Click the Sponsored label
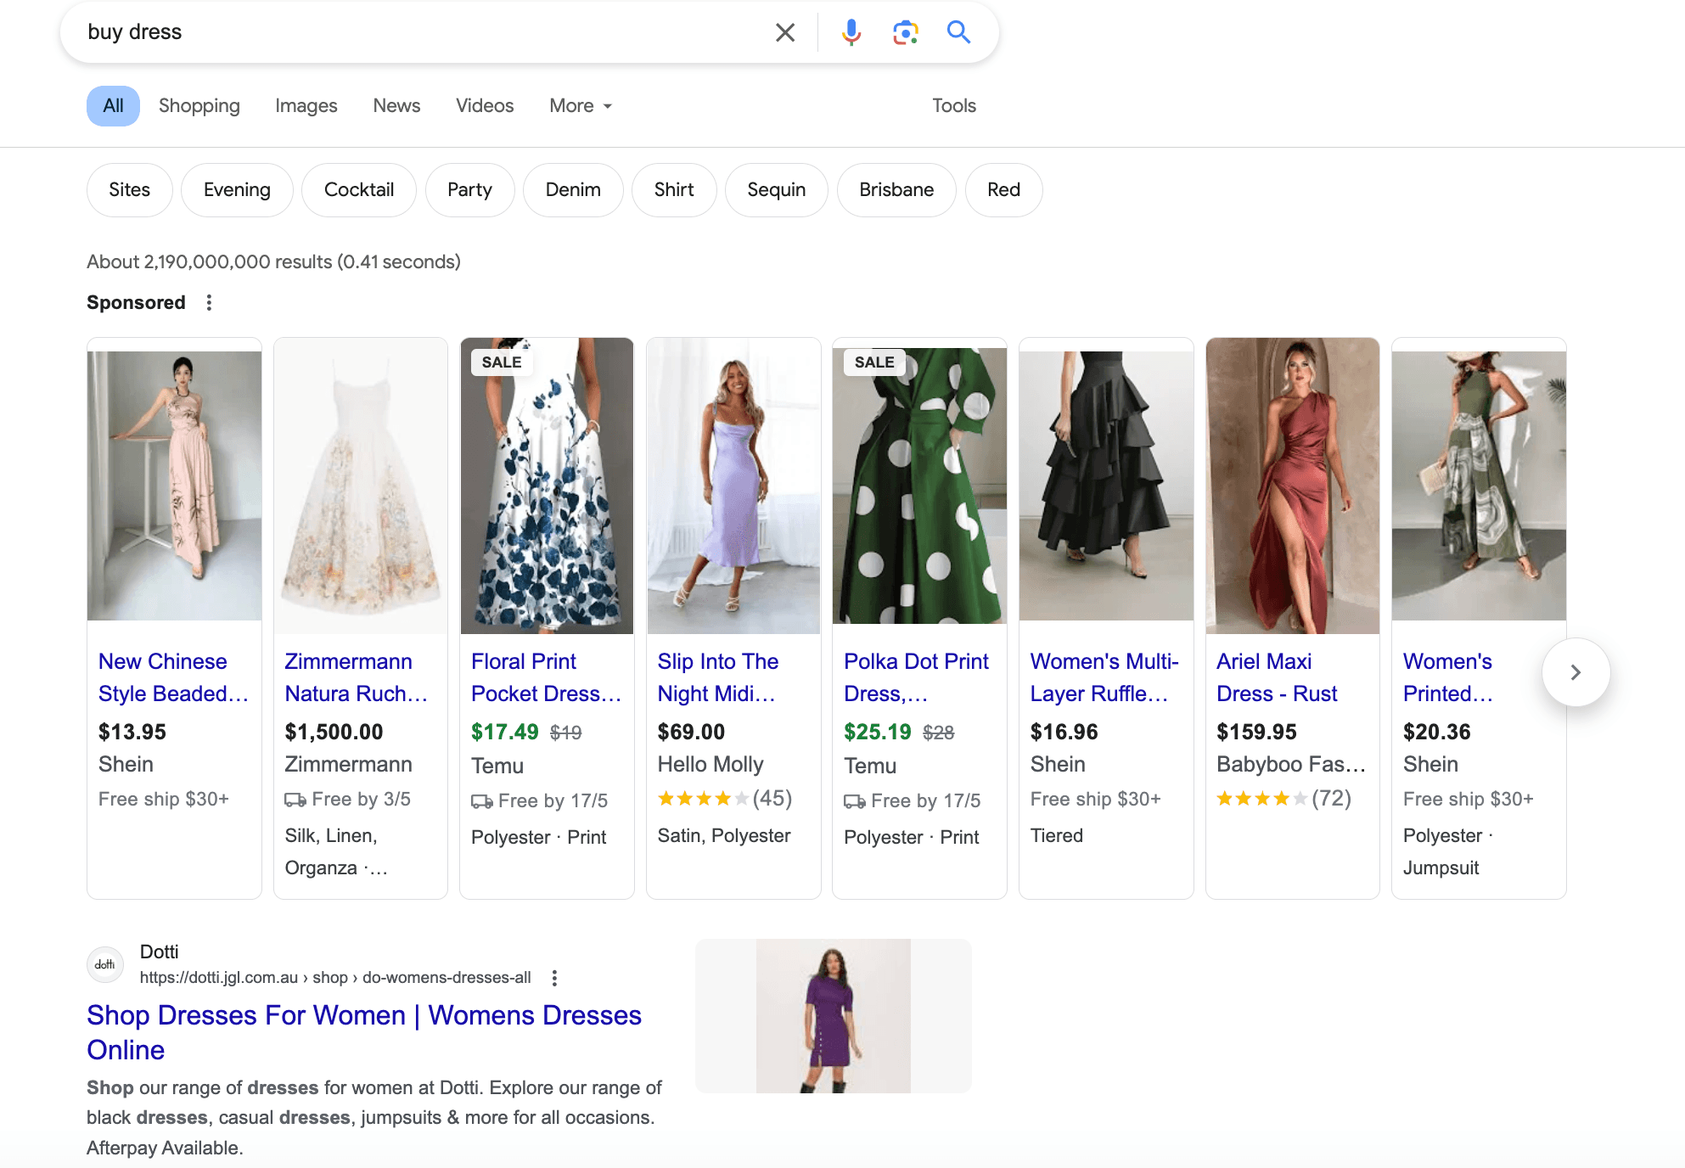 pyautogui.click(x=136, y=302)
